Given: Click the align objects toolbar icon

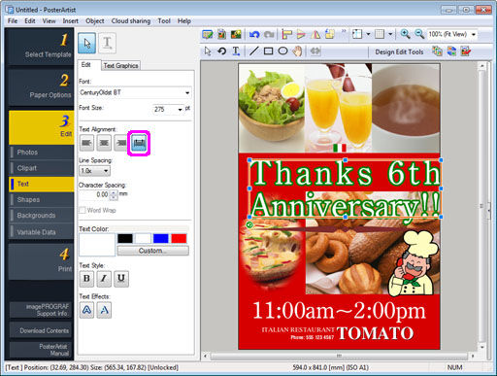Looking at the screenshot, I should point(286,34).
